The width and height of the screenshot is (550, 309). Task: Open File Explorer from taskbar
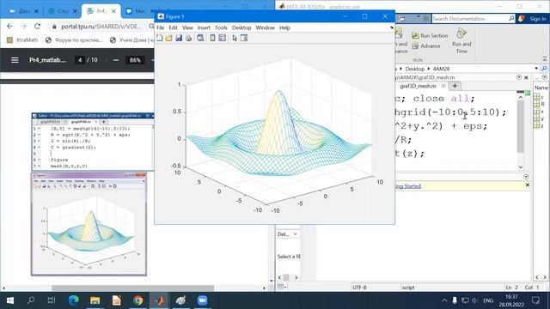[95, 300]
